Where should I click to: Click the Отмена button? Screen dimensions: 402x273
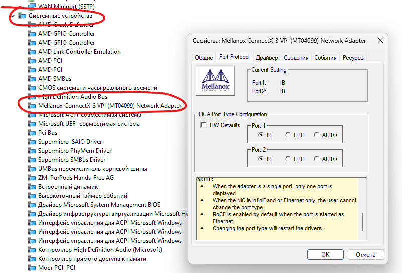(x=365, y=255)
